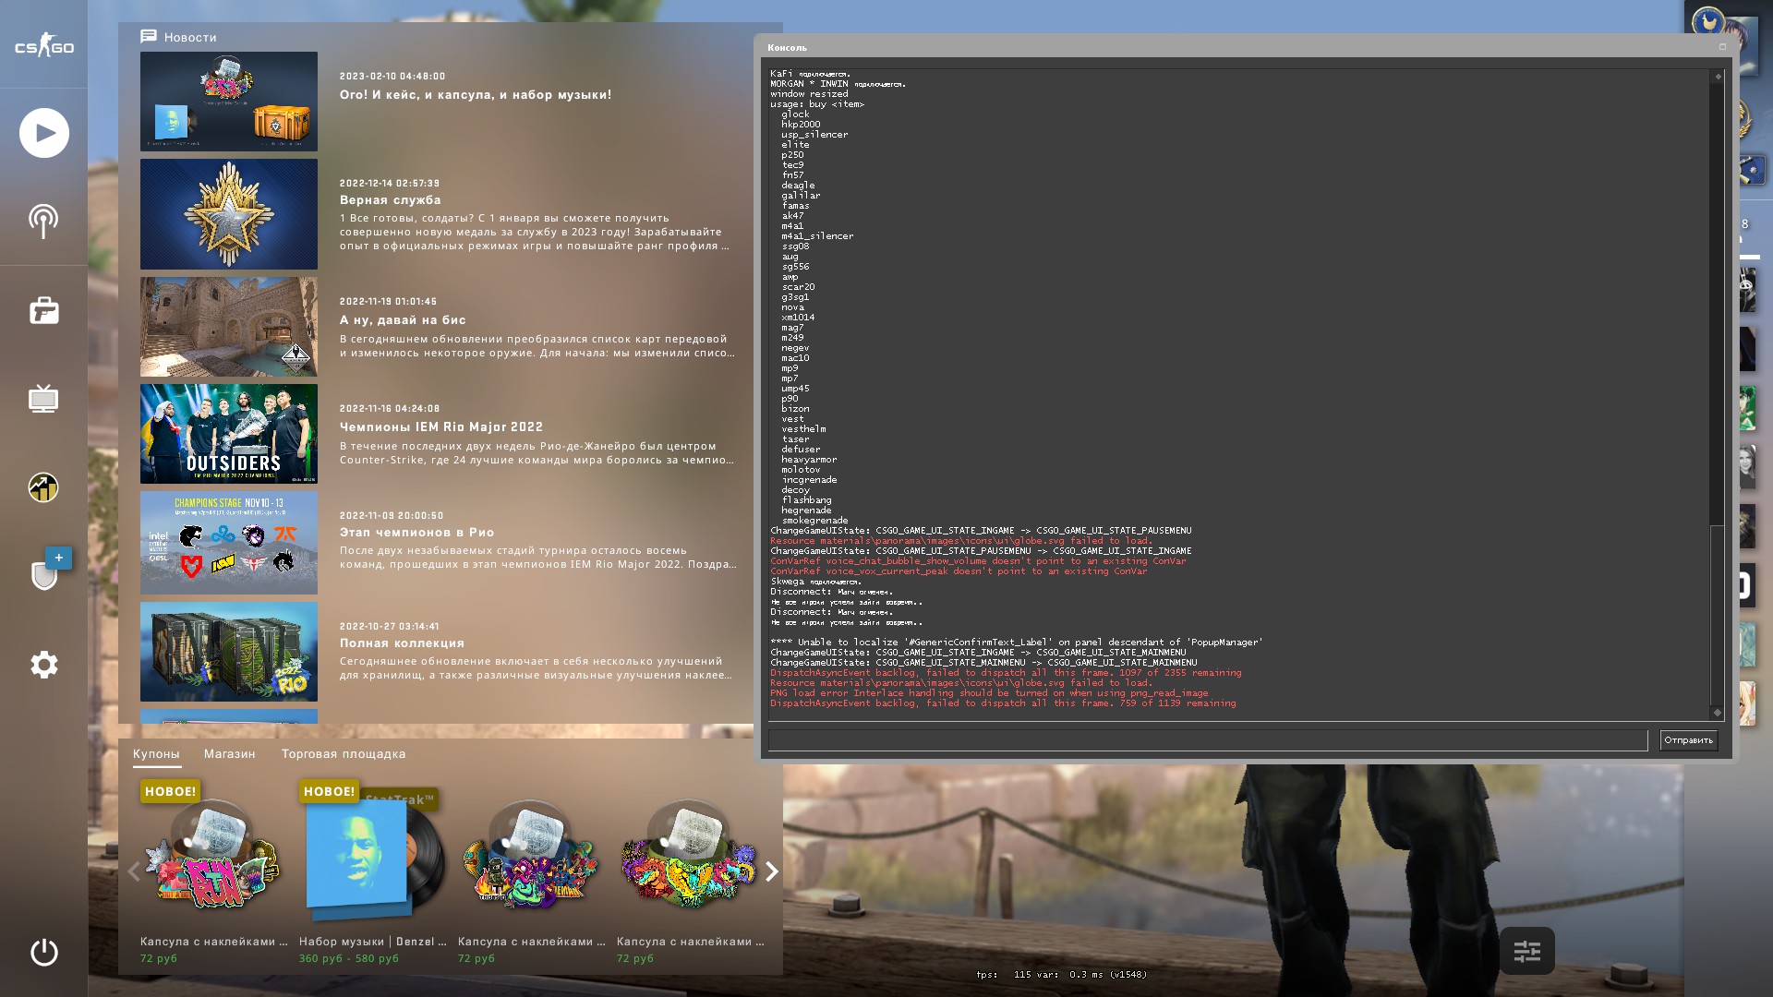Select the Купоны tab
The width and height of the screenshot is (1773, 997).
coord(156,754)
